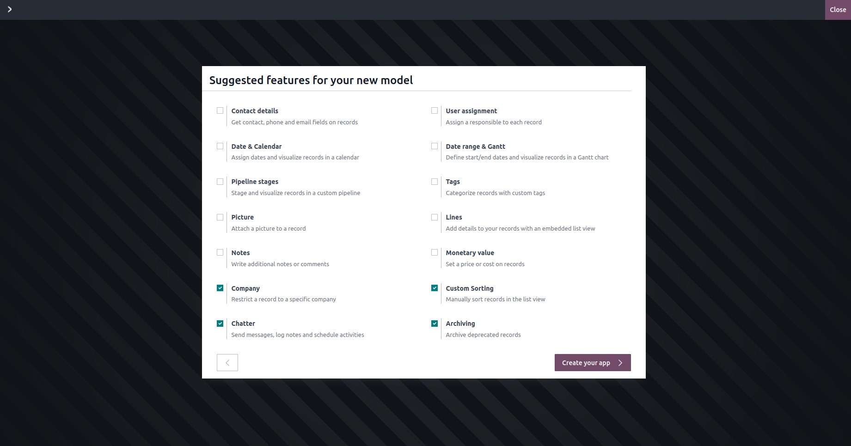The width and height of the screenshot is (851, 446).
Task: Uncheck the Company feature
Action: [220, 288]
